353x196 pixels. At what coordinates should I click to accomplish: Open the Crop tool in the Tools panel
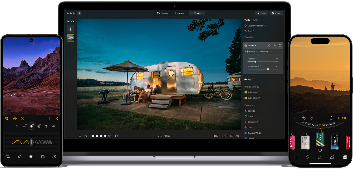(249, 31)
